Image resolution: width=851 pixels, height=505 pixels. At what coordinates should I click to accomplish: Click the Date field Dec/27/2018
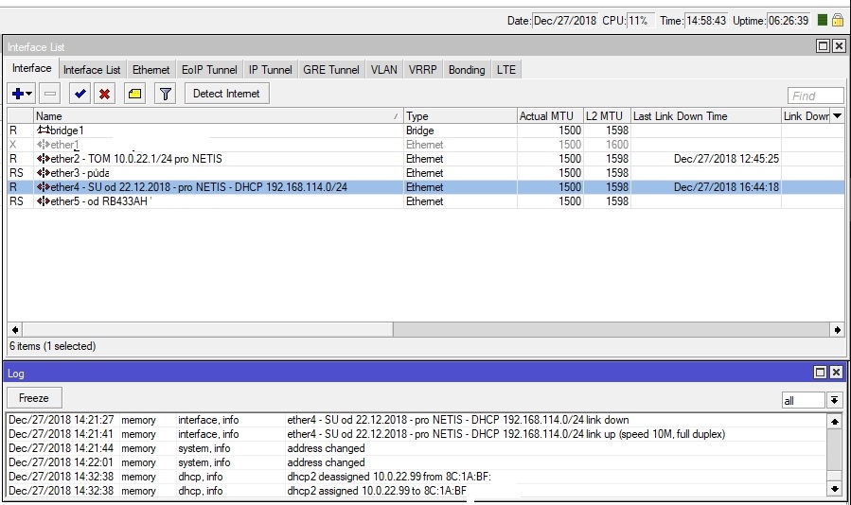coord(565,21)
